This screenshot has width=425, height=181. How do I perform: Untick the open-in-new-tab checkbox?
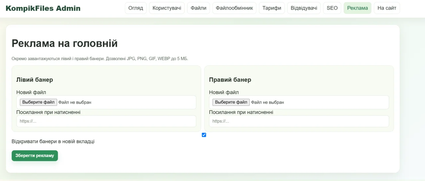pos(204,135)
